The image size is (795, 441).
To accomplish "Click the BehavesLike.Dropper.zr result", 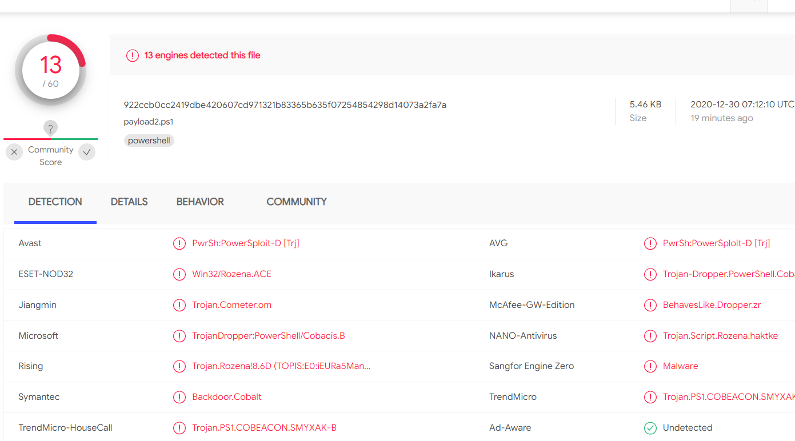I will click(712, 305).
